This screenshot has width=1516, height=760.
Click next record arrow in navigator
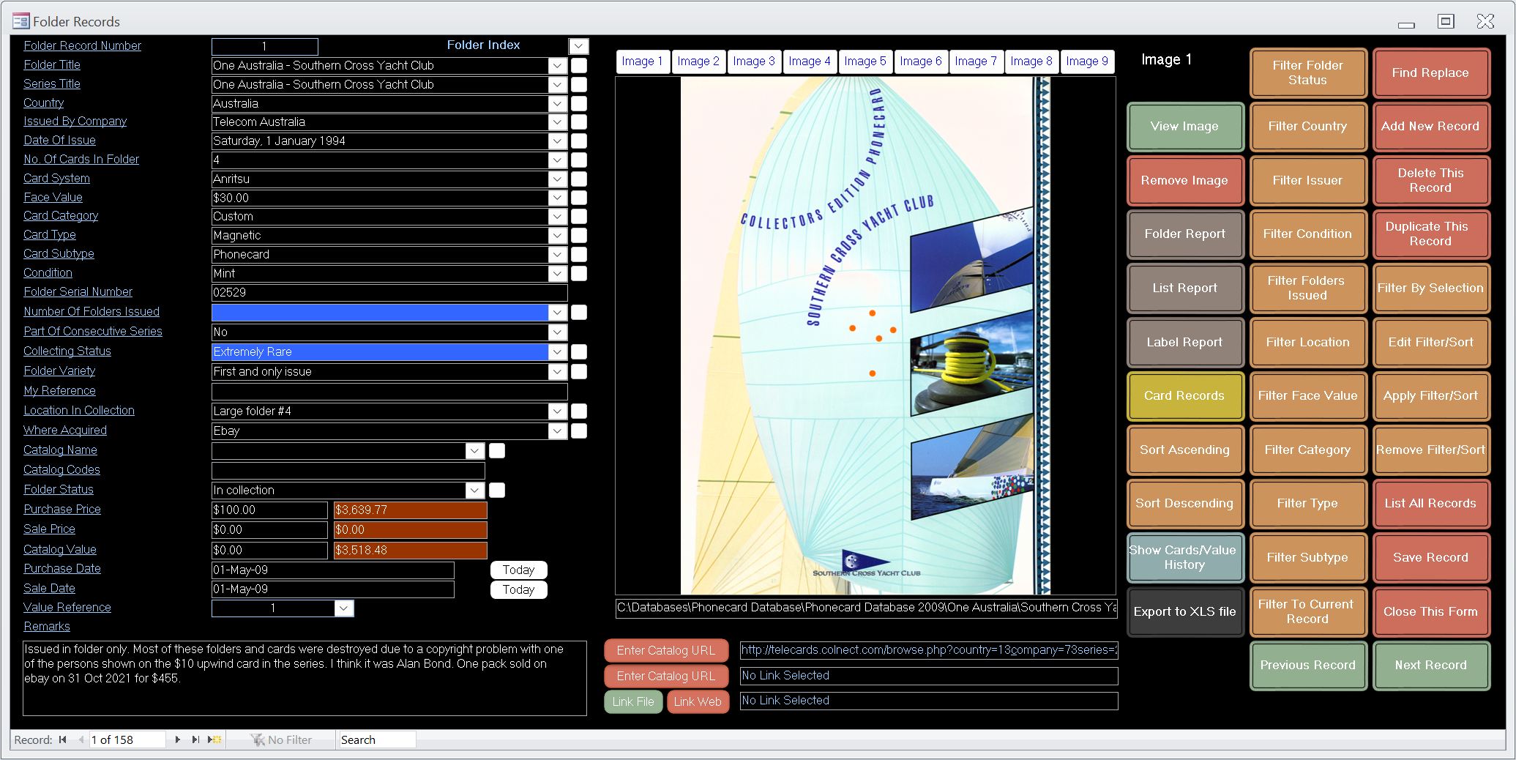(x=177, y=739)
